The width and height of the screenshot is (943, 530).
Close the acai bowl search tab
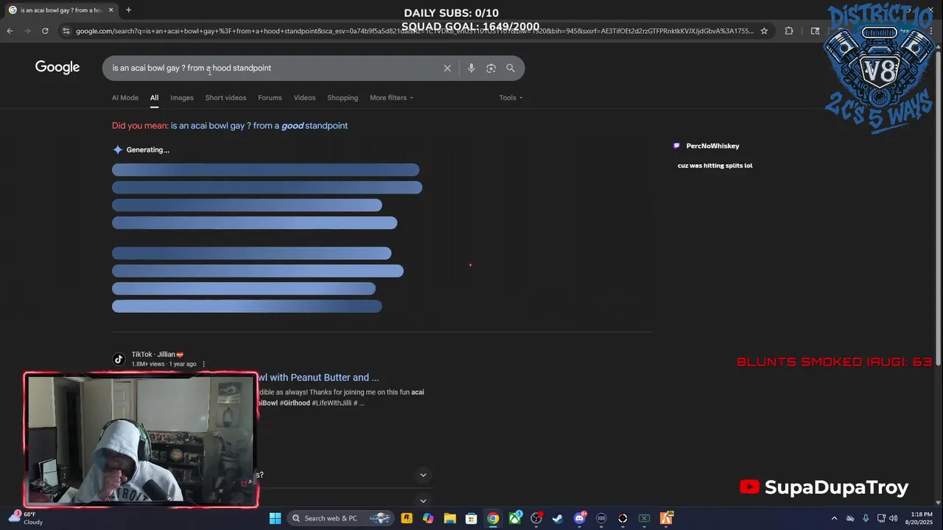pos(111,10)
